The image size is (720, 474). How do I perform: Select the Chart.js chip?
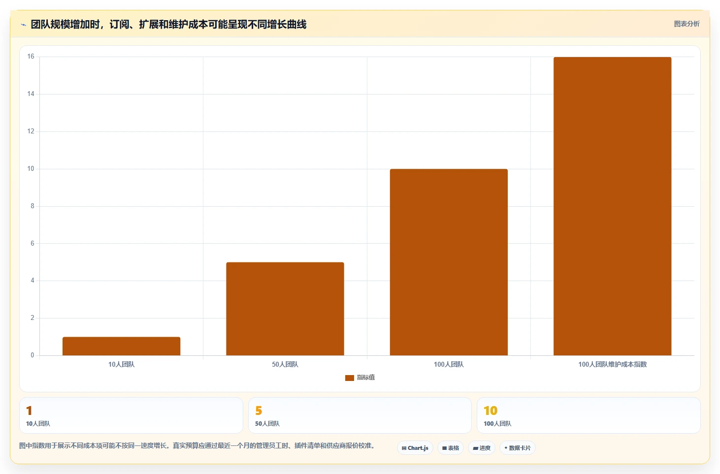coord(415,448)
